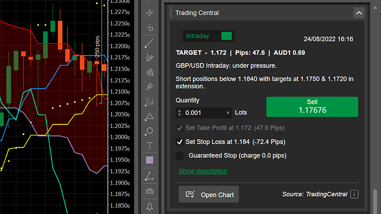Viewport: 381px width, 214px height.
Task: Enable the Guaranteed Stop checkbox
Action: (x=180, y=156)
